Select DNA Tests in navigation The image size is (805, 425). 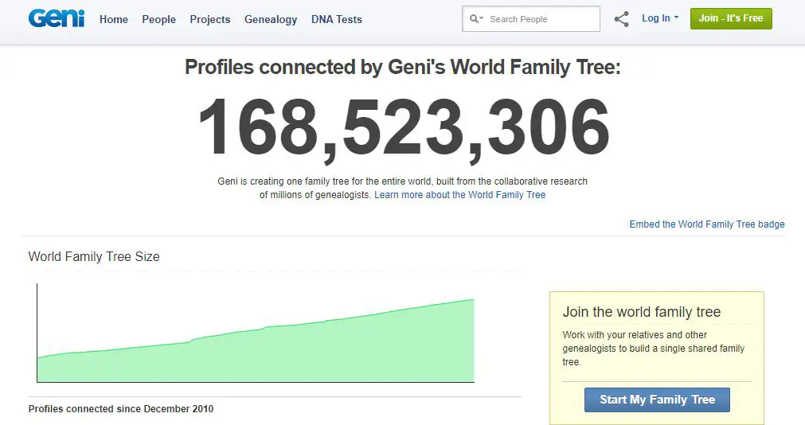coord(336,20)
